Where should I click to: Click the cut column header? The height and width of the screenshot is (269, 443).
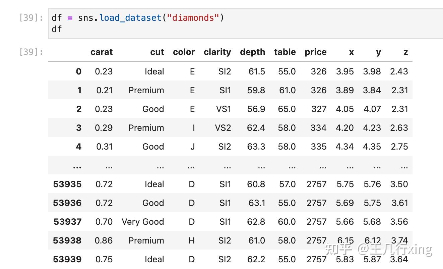coord(157,52)
